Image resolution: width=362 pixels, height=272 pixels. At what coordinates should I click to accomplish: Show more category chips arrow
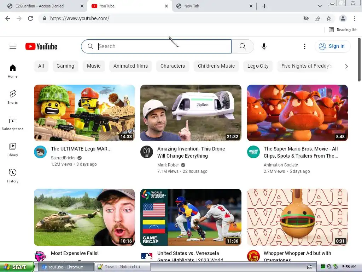(346, 66)
